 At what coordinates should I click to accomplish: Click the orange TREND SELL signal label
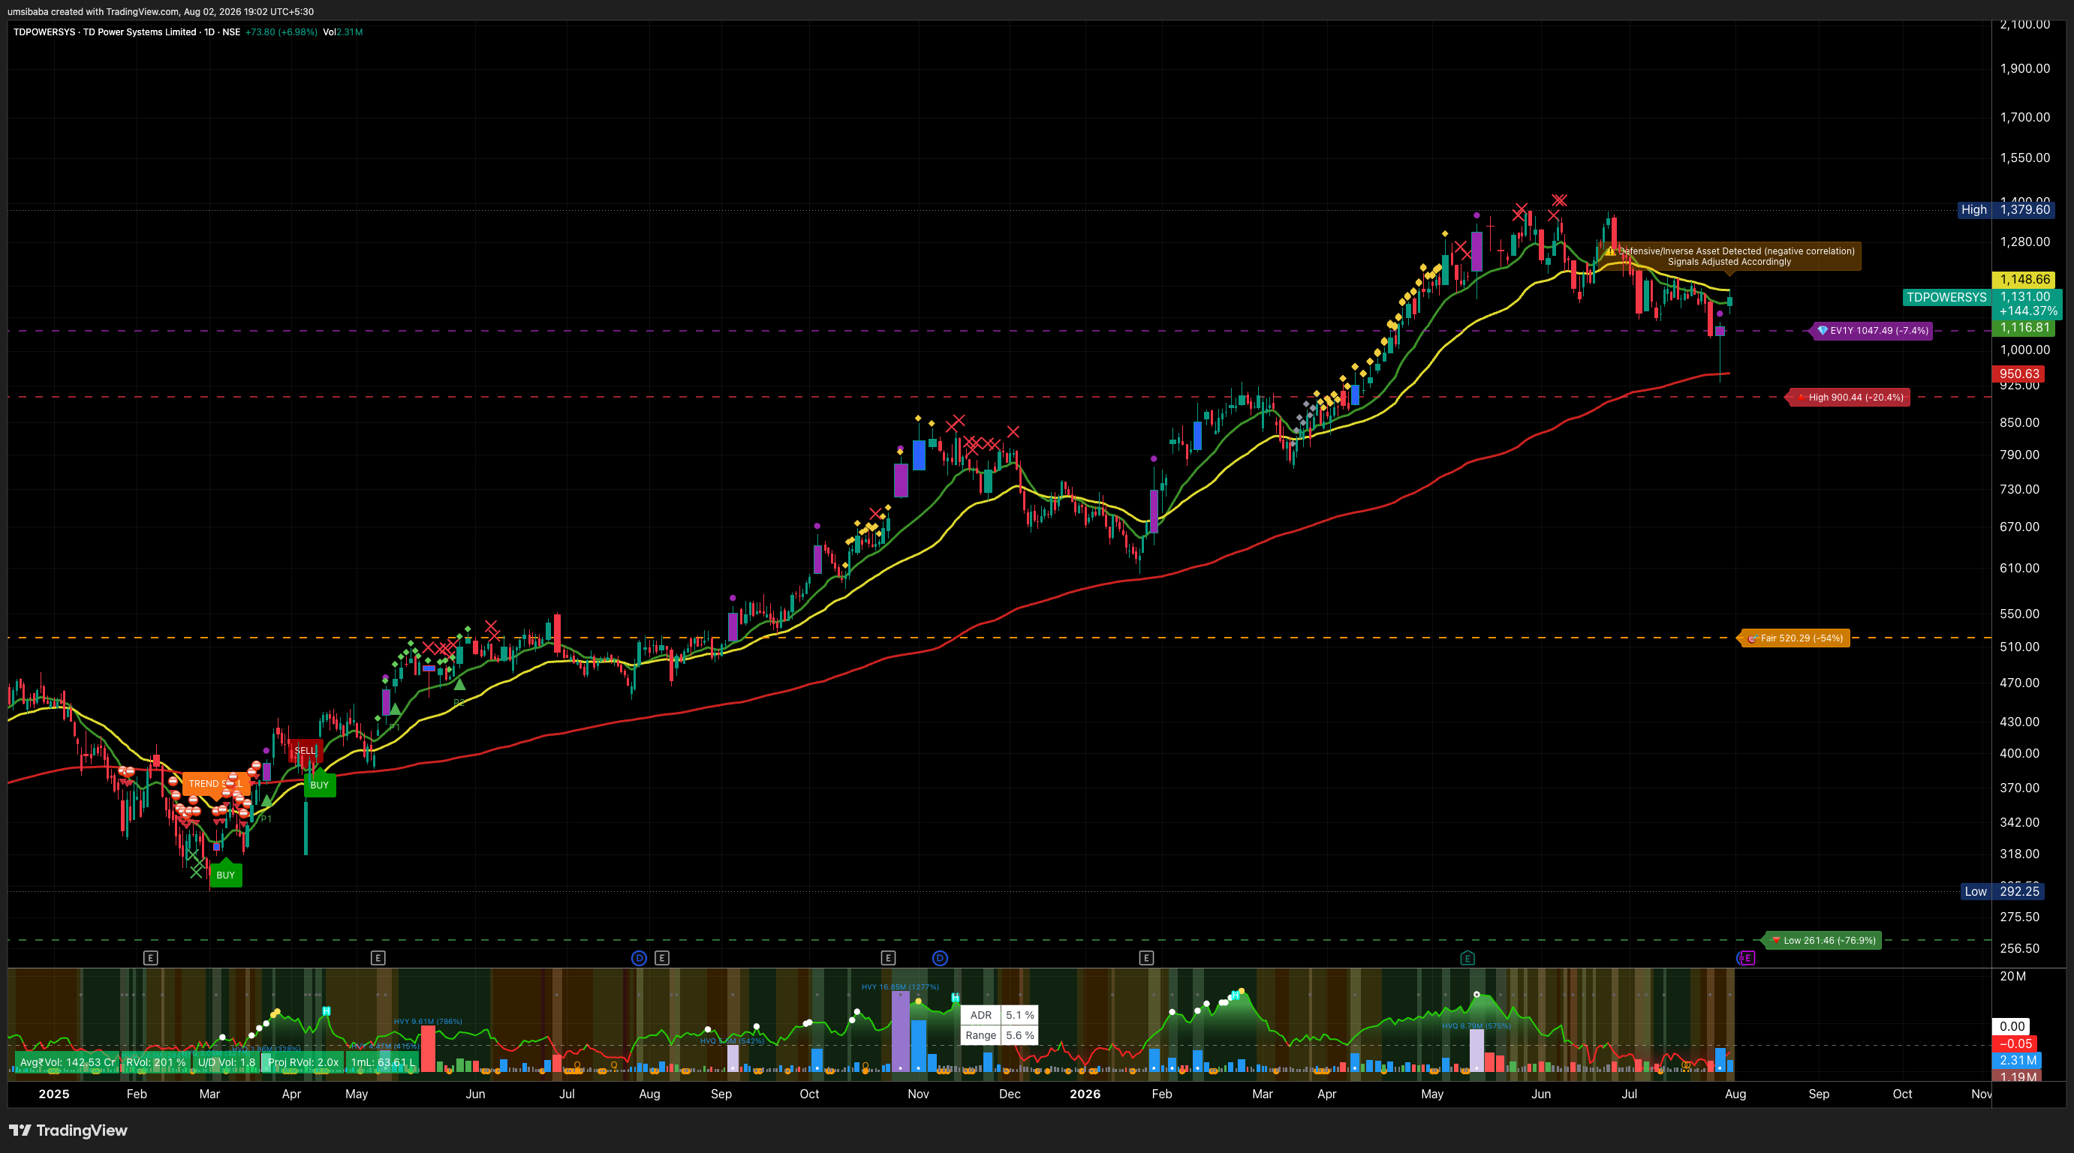pos(215,783)
